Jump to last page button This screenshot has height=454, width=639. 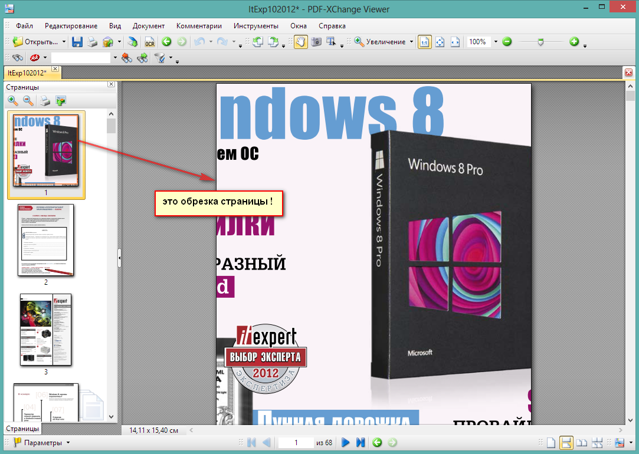click(361, 443)
